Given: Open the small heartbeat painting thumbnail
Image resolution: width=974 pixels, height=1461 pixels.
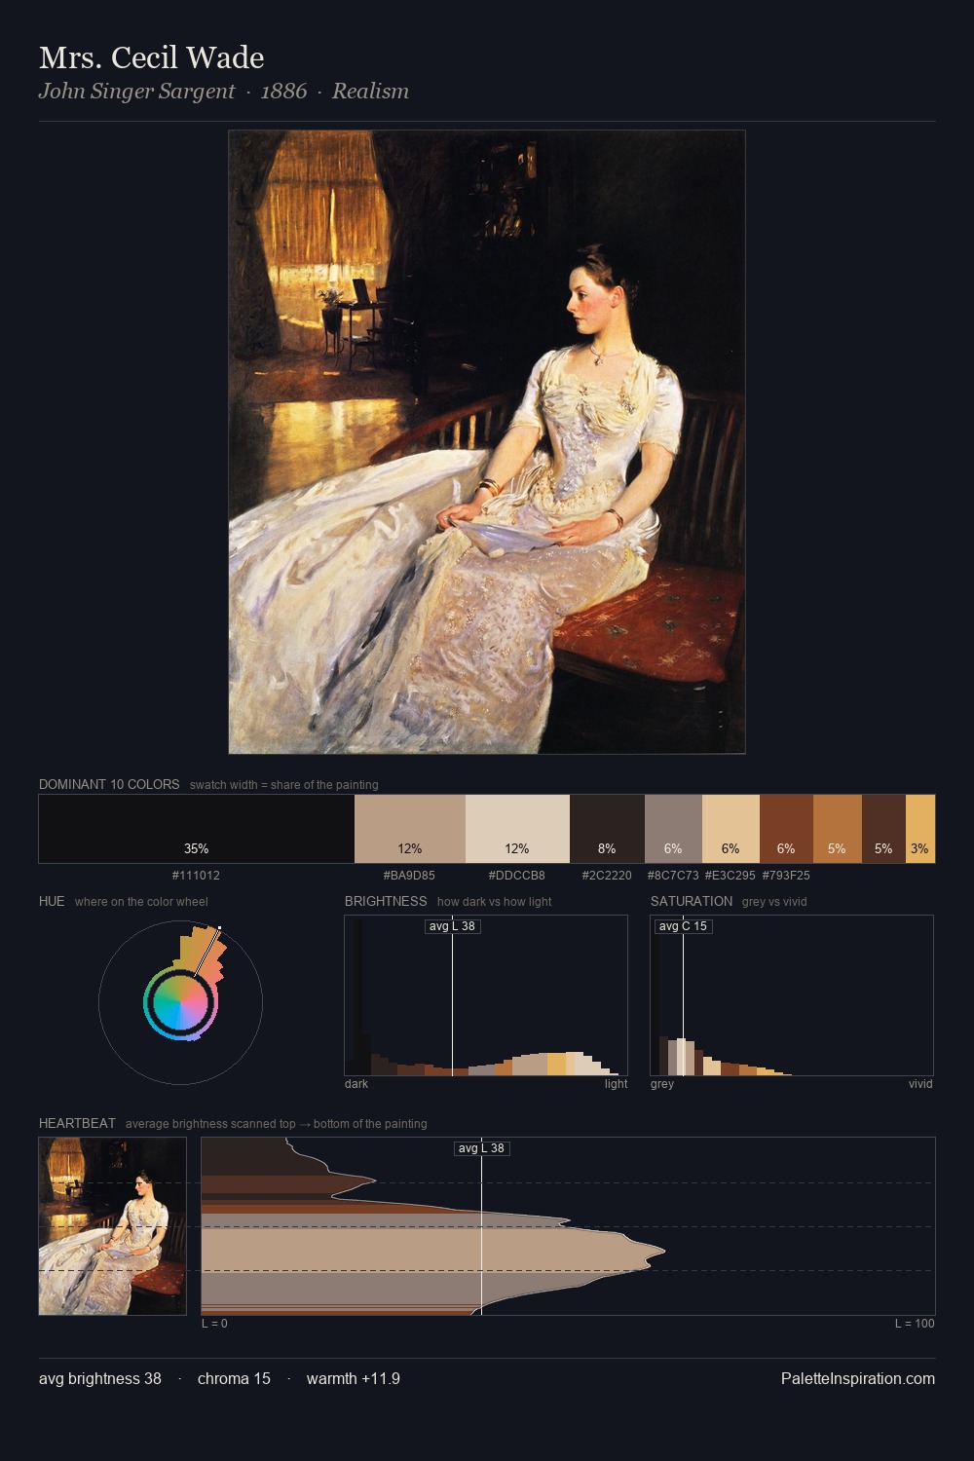Looking at the screenshot, I should [113, 1226].
